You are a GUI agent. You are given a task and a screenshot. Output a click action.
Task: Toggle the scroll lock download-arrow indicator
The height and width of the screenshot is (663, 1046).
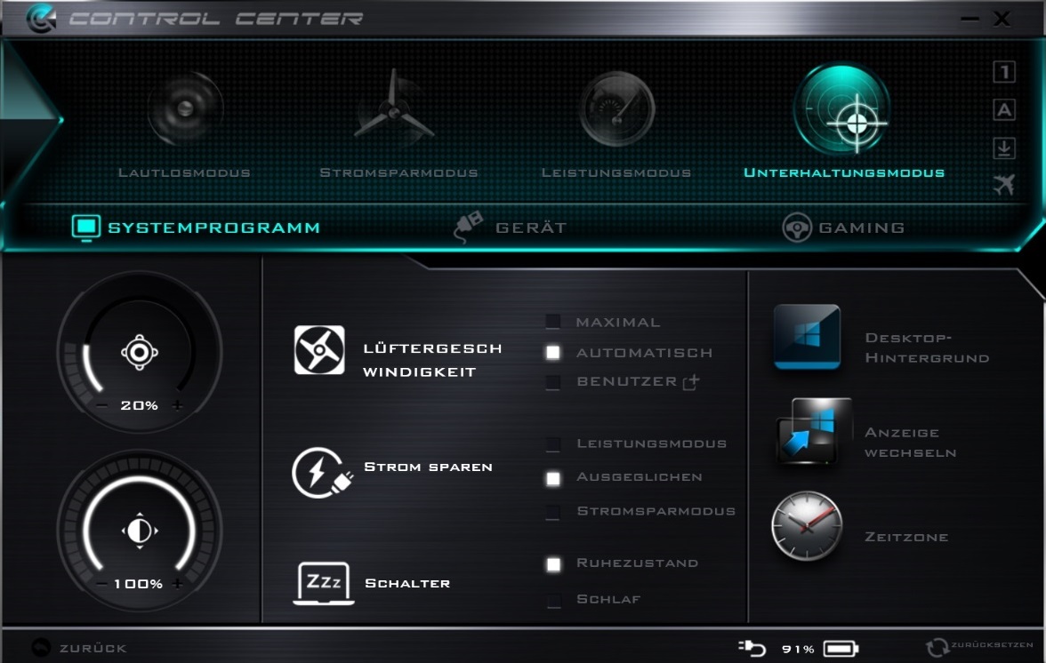[1004, 148]
